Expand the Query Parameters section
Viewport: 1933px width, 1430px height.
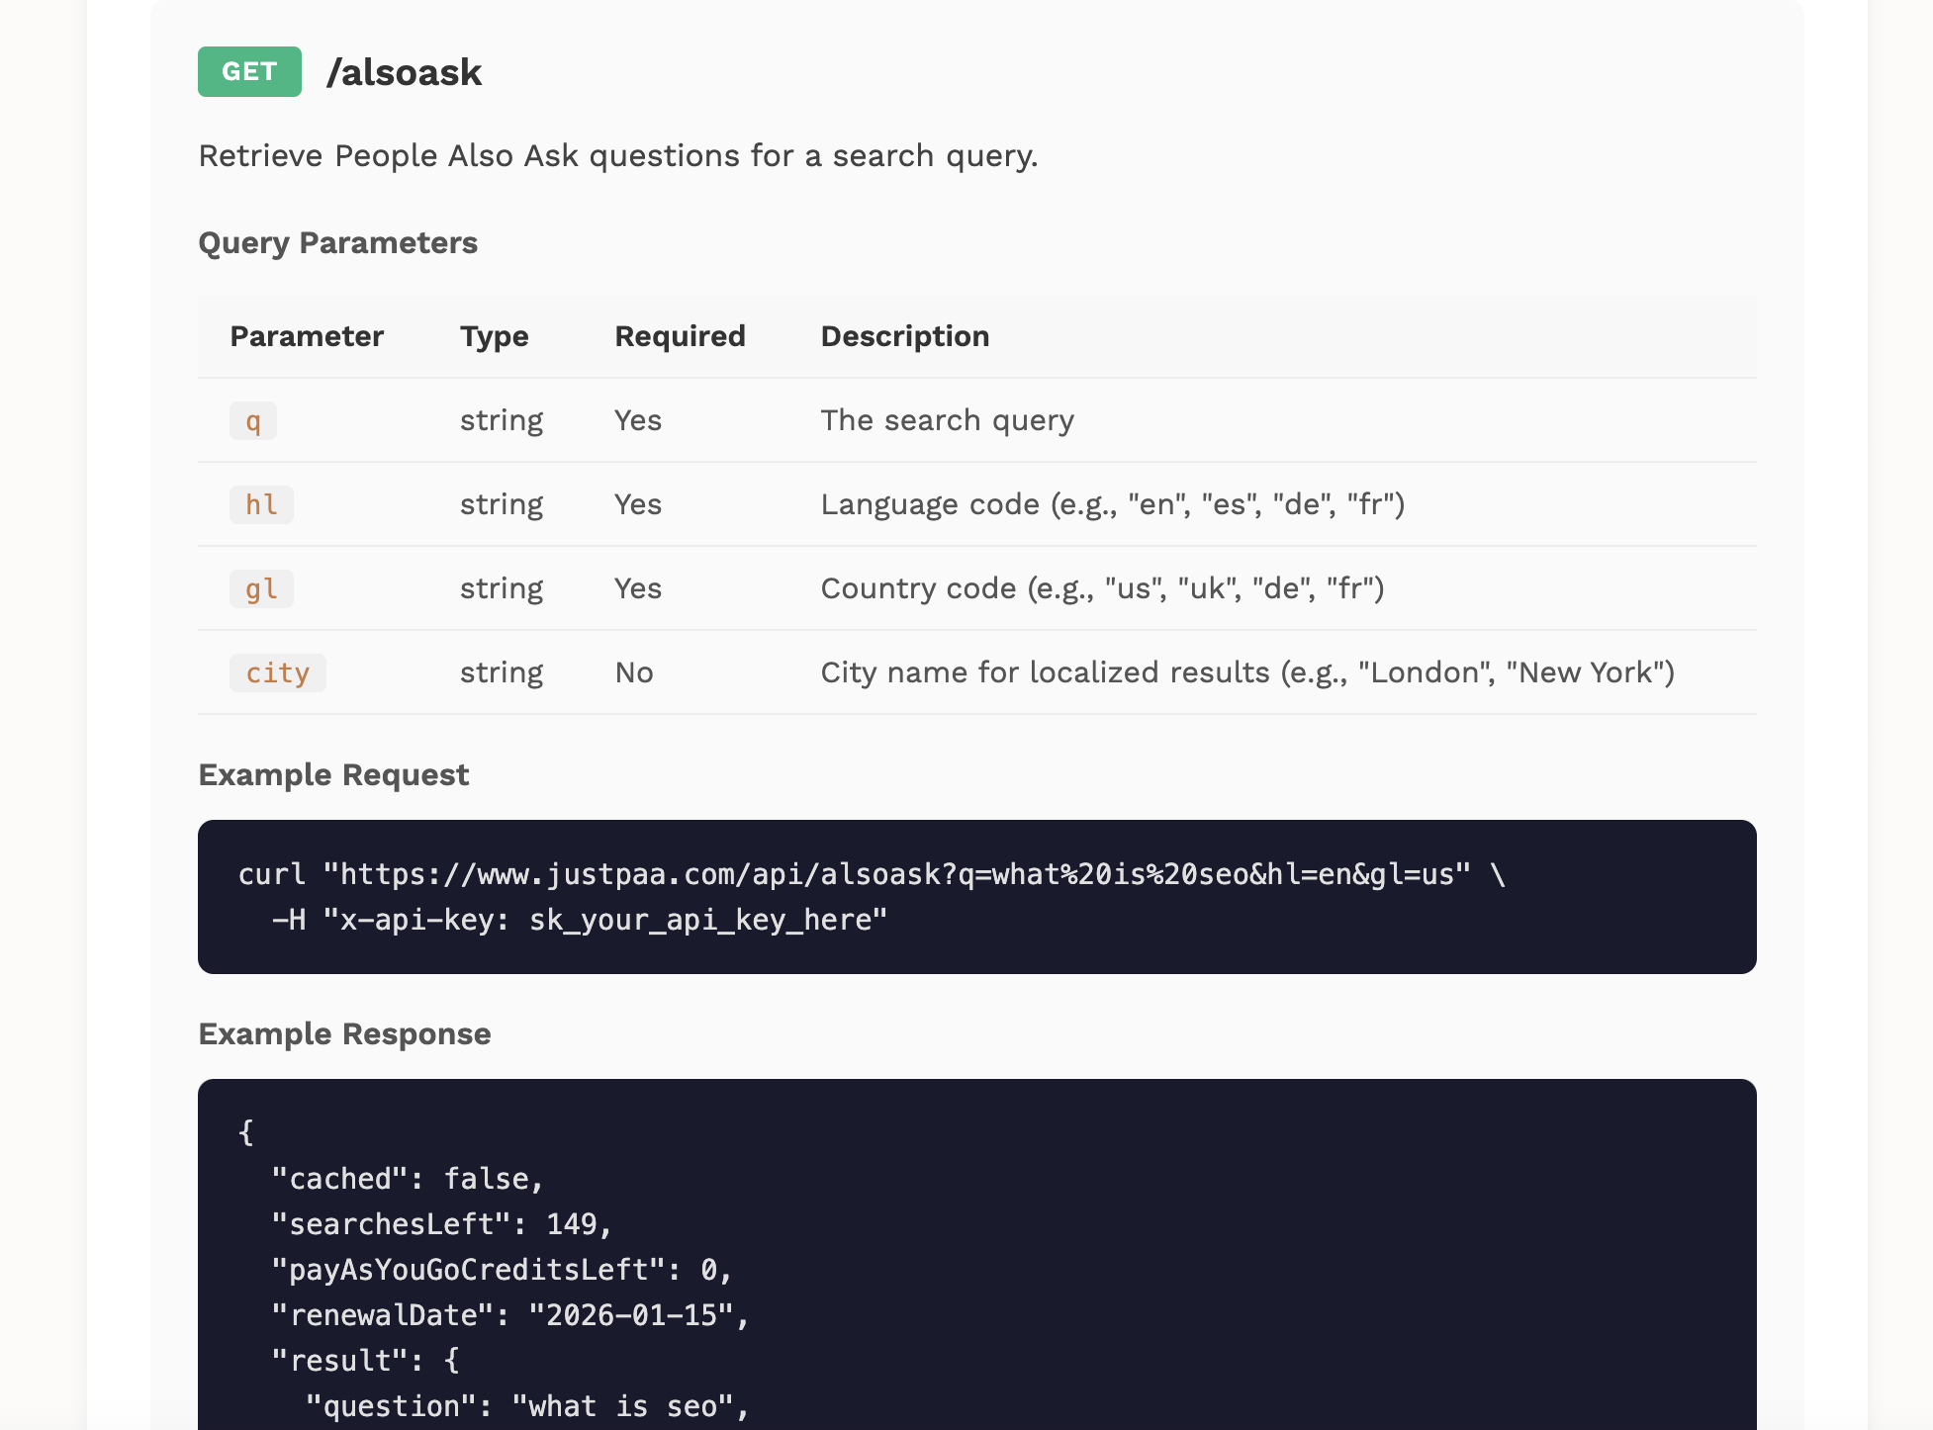pos(338,242)
